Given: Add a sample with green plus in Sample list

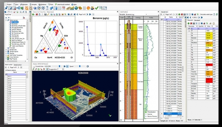Looking at the screenshot, I should [179, 15].
